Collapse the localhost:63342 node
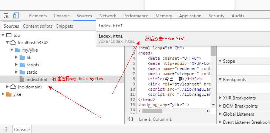Image resolution: width=270 pixels, height=133 pixels. click(x=7, y=42)
